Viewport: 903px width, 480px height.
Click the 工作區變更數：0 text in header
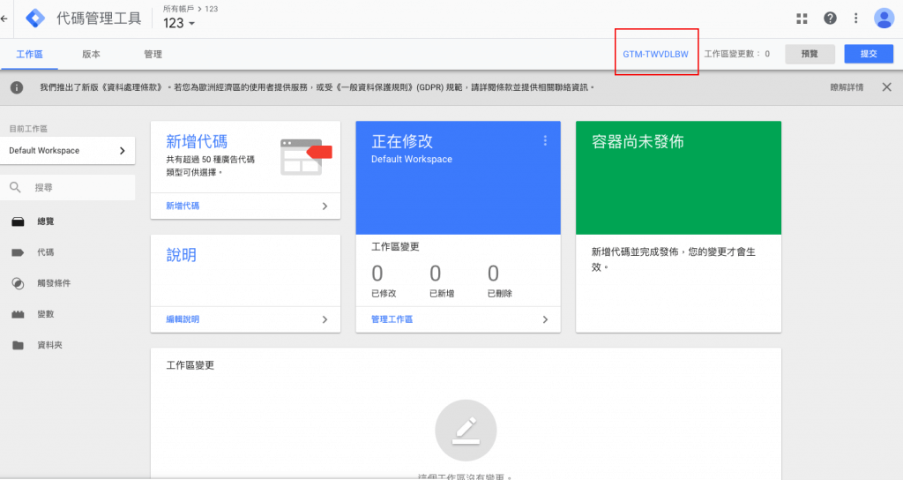(736, 54)
